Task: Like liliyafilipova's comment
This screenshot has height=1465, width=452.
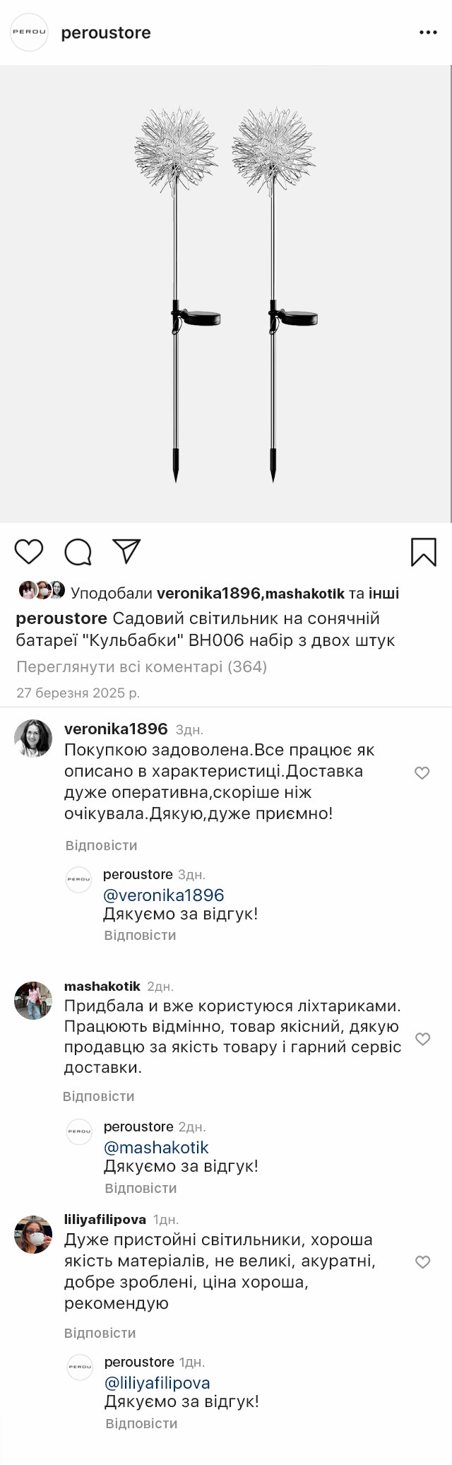Action: click(422, 1262)
